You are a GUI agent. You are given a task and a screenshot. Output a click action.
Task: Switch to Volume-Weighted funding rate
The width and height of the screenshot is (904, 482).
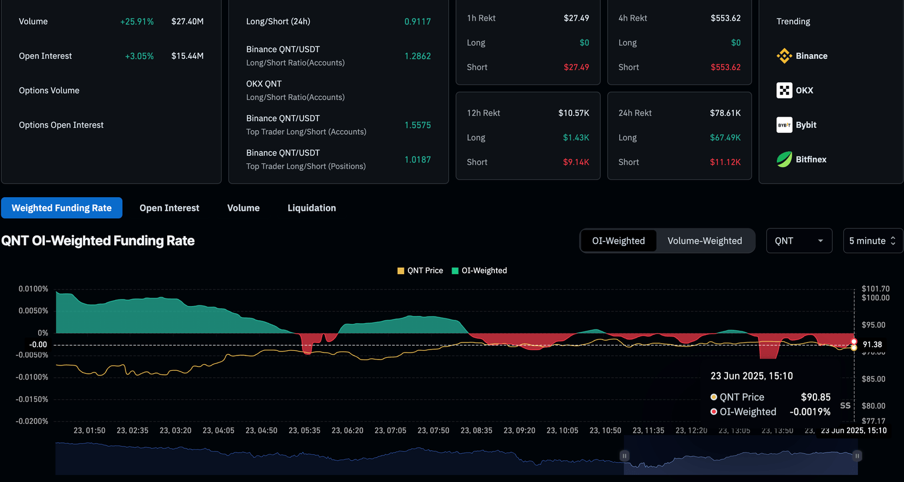(704, 241)
